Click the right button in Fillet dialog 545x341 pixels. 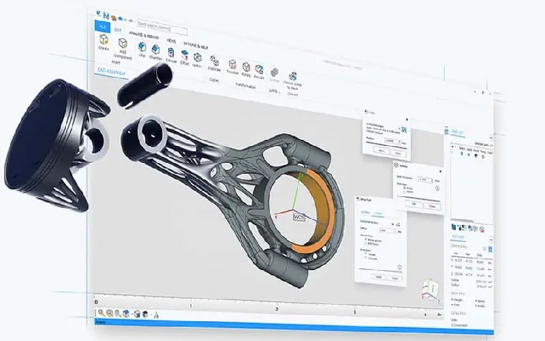(x=398, y=153)
